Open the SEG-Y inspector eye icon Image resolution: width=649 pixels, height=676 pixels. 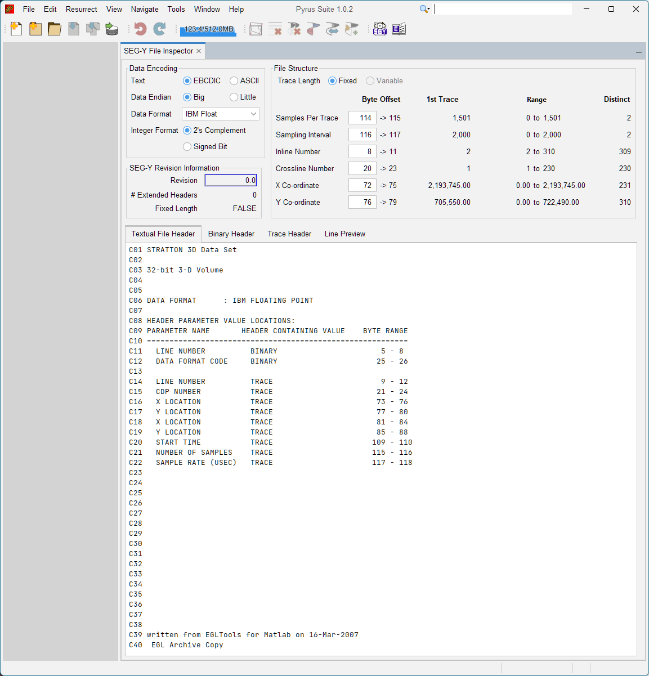(x=380, y=29)
